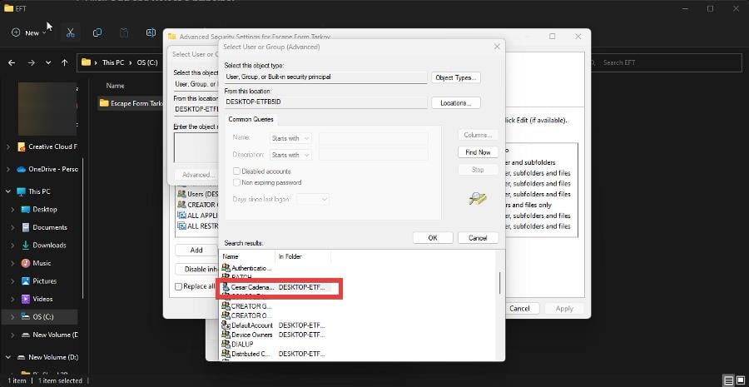
Task: Select the Authenticatio... search result row
Action: (x=275, y=268)
